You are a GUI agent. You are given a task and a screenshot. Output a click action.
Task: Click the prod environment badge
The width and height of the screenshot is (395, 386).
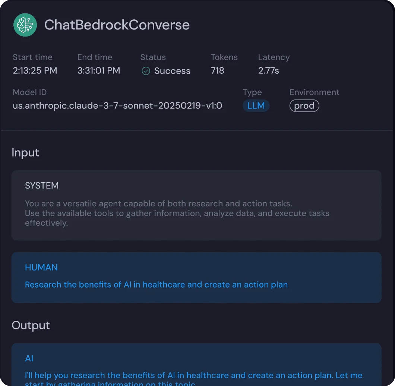click(x=304, y=106)
